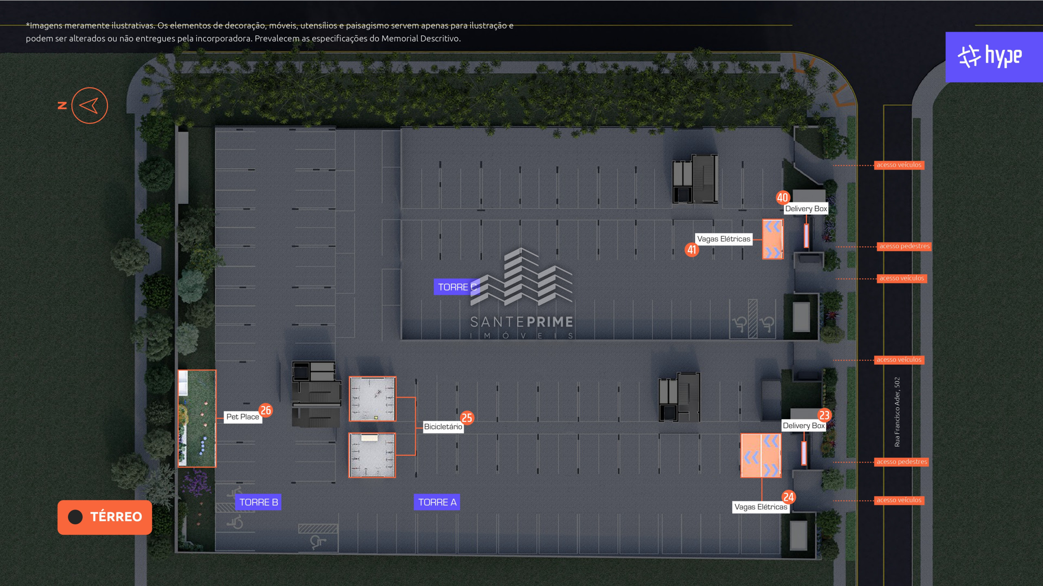1043x586 pixels.
Task: Click the north compass arrow icon
Action: [89, 105]
